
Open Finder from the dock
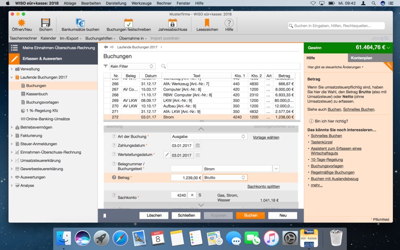[x=63, y=238]
